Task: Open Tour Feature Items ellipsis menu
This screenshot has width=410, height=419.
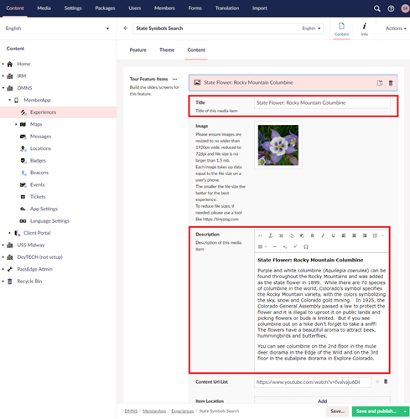Action: click(x=174, y=79)
